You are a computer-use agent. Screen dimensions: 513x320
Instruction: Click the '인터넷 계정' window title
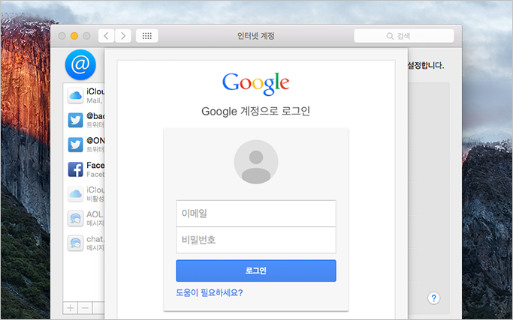pos(256,36)
